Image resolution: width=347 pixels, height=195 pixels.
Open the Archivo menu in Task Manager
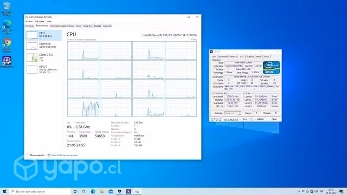29,22
